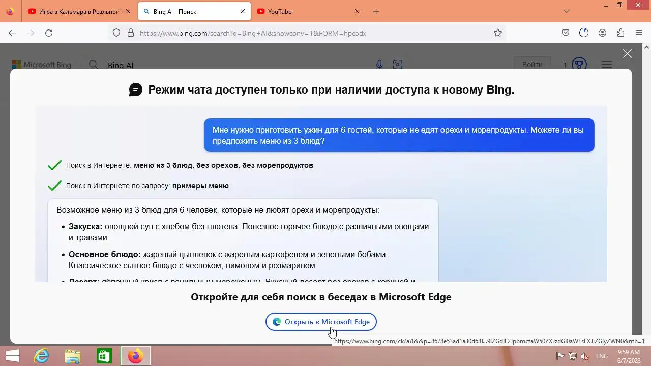The height and width of the screenshot is (366, 651).
Task: Click text 'меню из 3 блюд, без орехов, без морепродуктов'
Action: 223,165
